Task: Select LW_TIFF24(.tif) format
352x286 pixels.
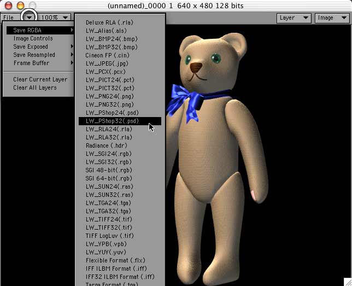Action: pos(120,219)
